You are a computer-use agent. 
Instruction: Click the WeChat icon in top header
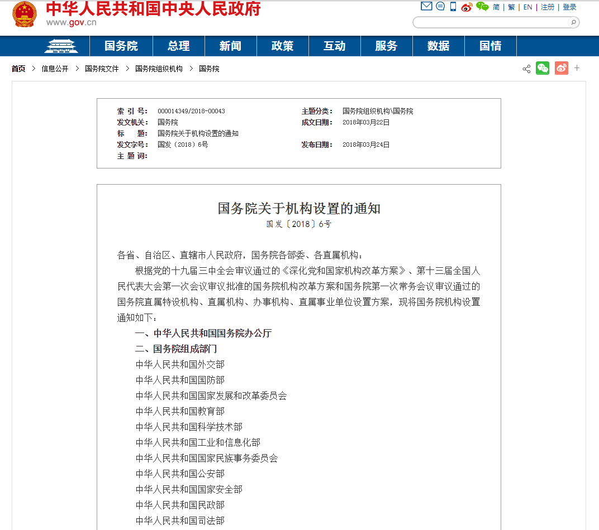[x=482, y=7]
